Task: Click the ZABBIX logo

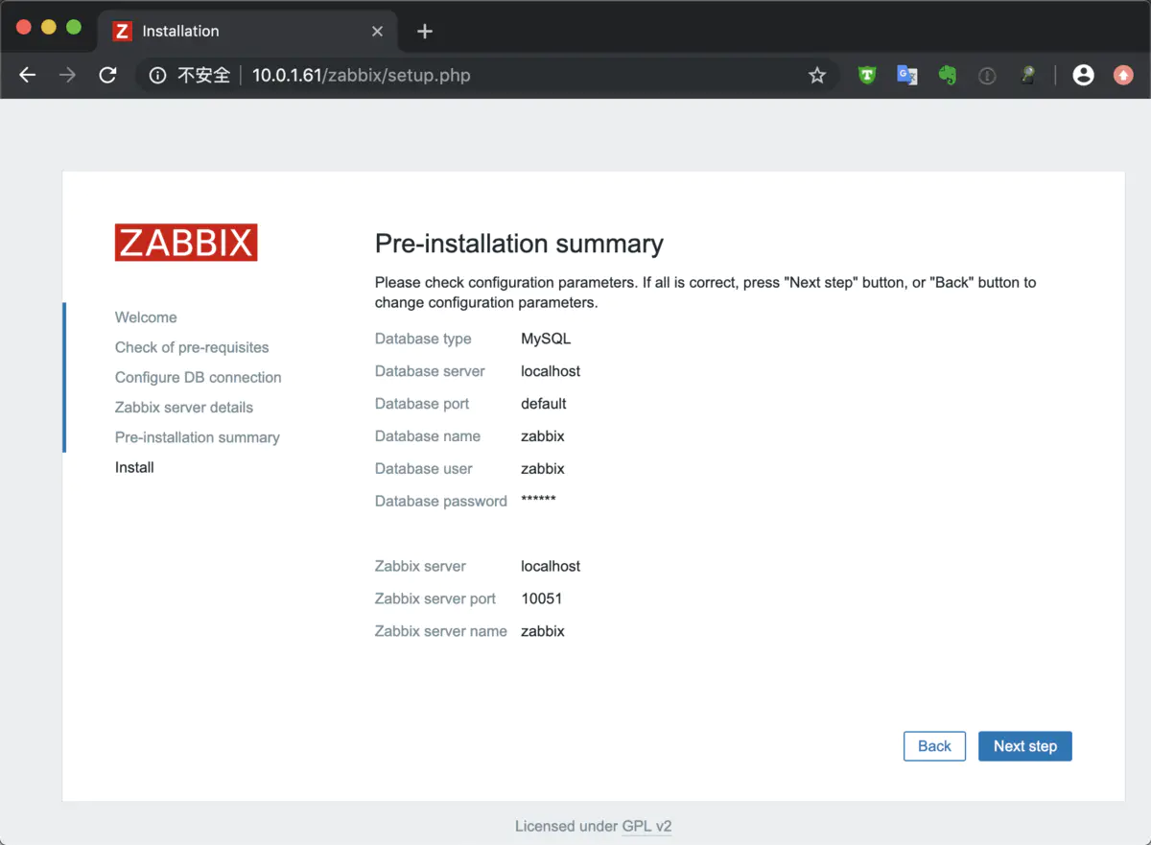Action: [186, 243]
